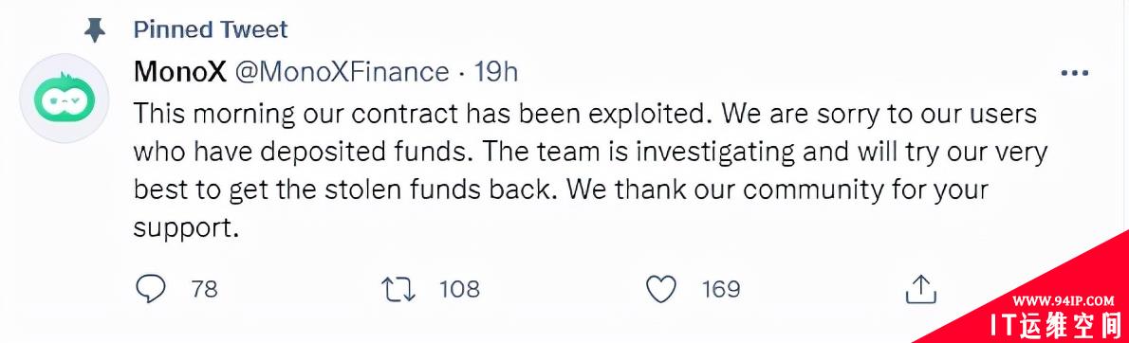The height and width of the screenshot is (343, 1129).
Task: Expand the three-dot more options menu
Action: (x=1075, y=73)
